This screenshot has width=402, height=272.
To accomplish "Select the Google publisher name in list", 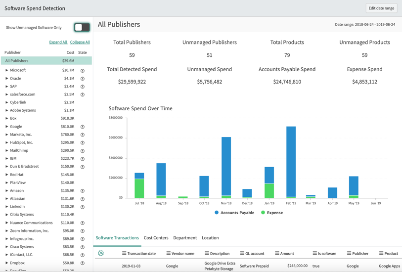I will click(16, 127).
